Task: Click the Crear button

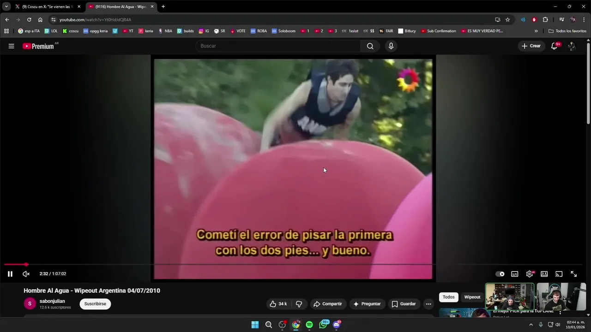Action: click(531, 46)
